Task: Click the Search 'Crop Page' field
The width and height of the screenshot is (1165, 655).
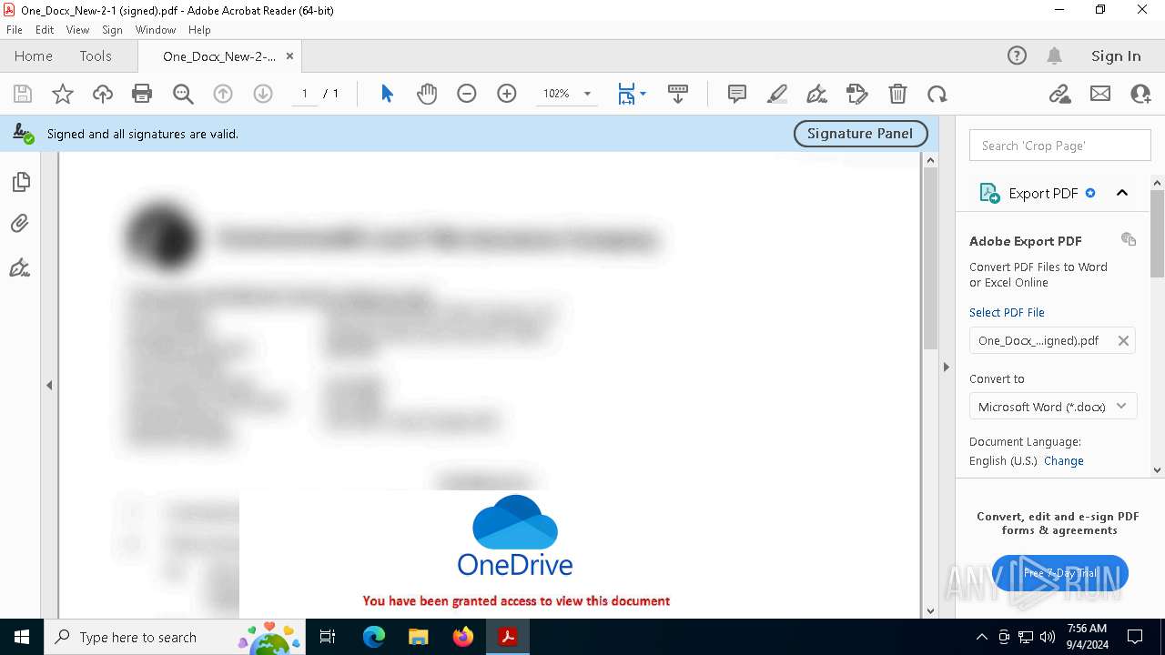Action: (x=1060, y=146)
